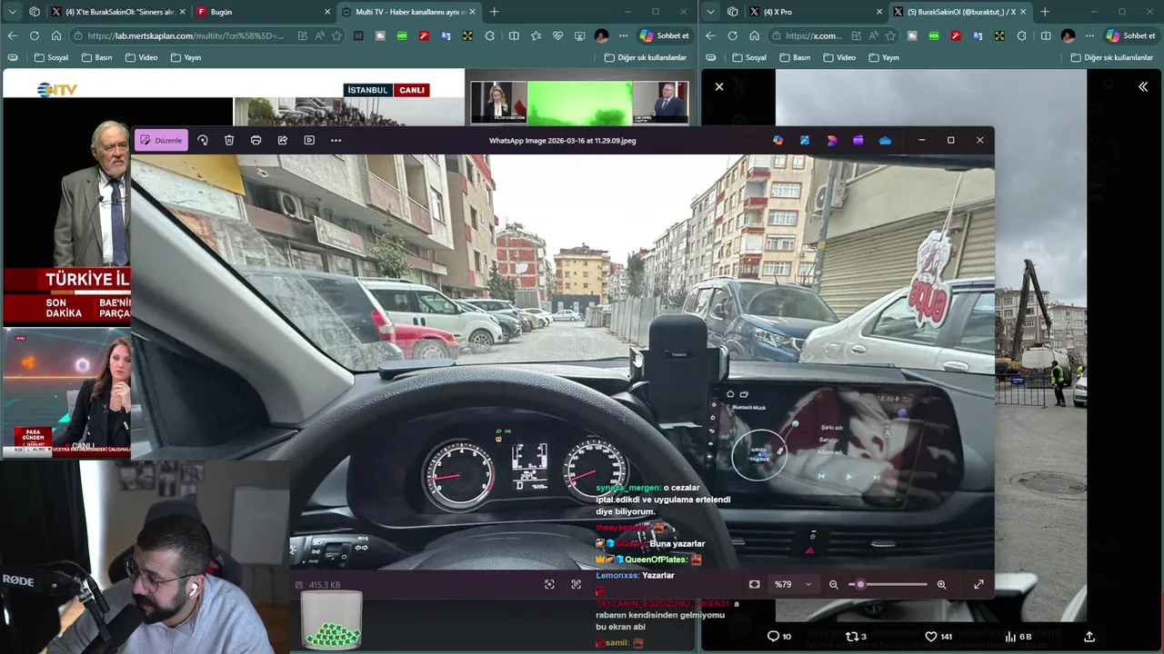Viewport: 1164px width, 654px height.
Task: Reload the Multi TV page
Action: coord(35,35)
